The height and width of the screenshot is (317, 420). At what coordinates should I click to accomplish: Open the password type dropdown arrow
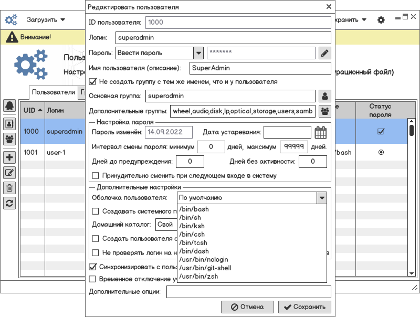tap(198, 53)
